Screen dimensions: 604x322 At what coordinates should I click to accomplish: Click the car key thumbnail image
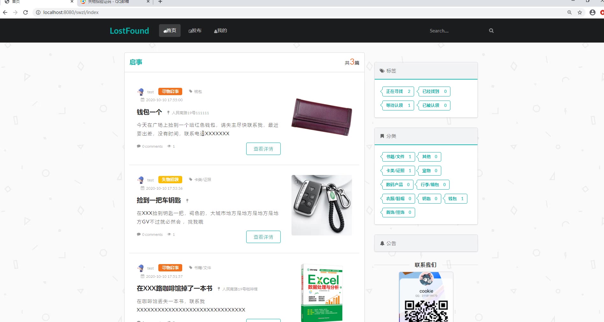[x=322, y=205]
